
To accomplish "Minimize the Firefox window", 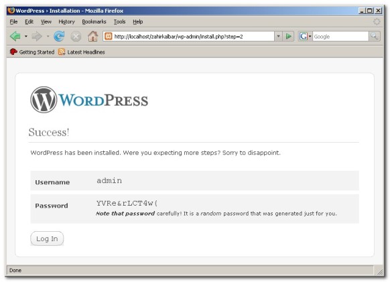I will [x=362, y=11].
